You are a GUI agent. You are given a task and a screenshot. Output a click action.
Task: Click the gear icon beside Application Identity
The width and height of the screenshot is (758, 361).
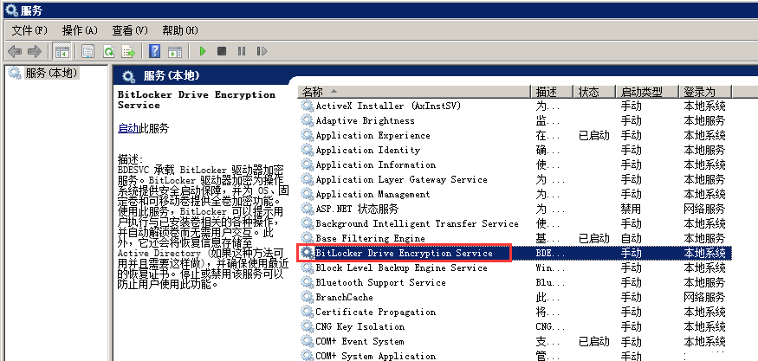308,151
